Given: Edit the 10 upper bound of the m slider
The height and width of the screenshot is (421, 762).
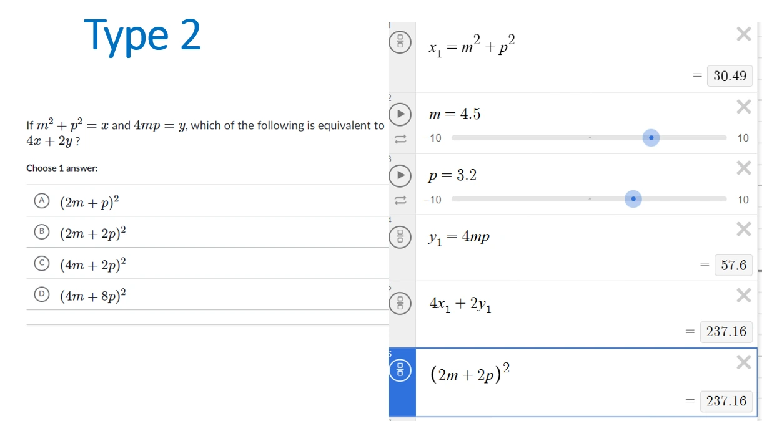Looking at the screenshot, I should (x=742, y=138).
